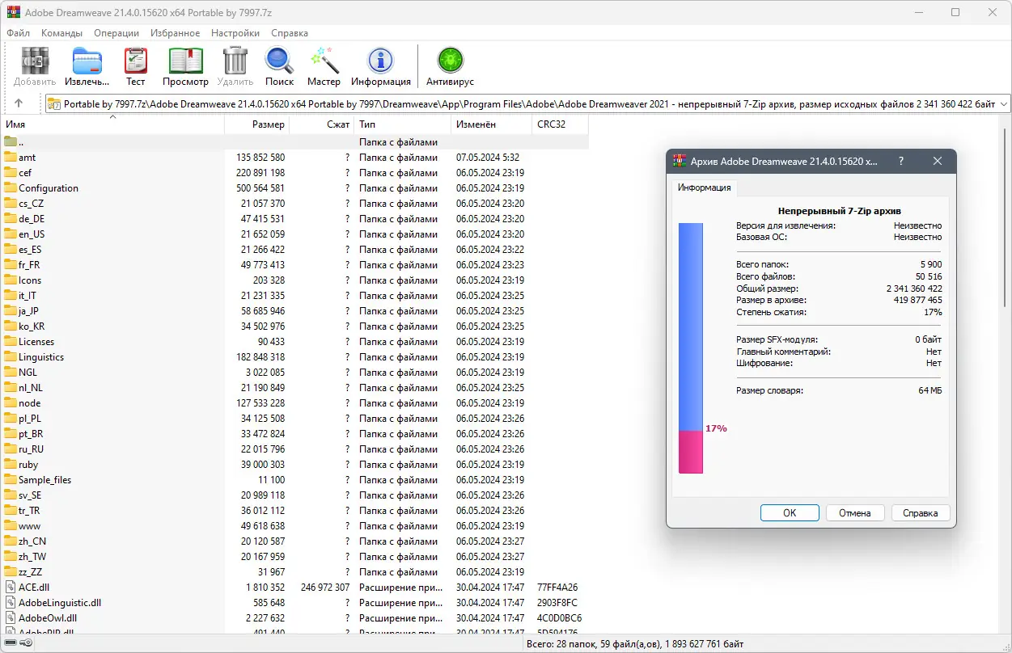This screenshot has width=1012, height=653.
Task: Open the Команды menu
Action: (61, 33)
